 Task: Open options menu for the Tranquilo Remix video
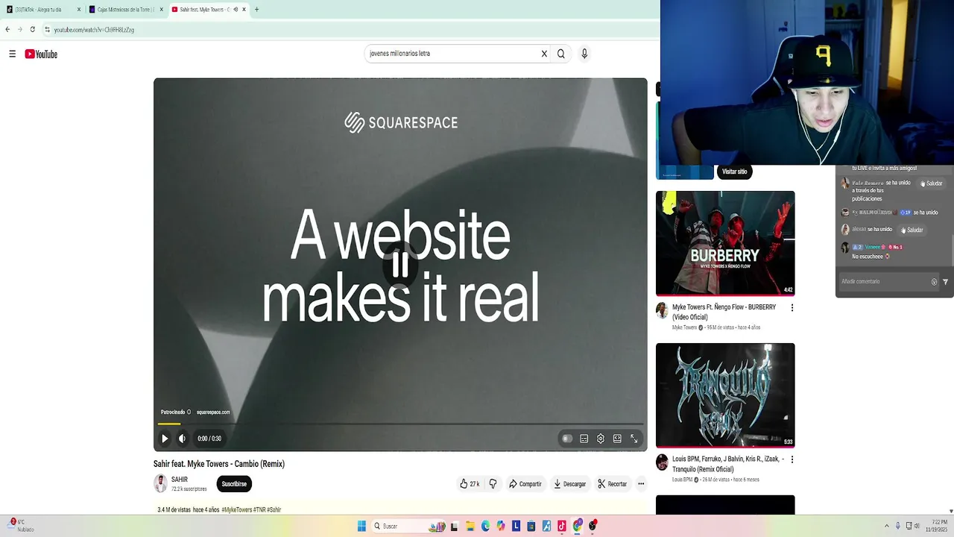(x=792, y=459)
